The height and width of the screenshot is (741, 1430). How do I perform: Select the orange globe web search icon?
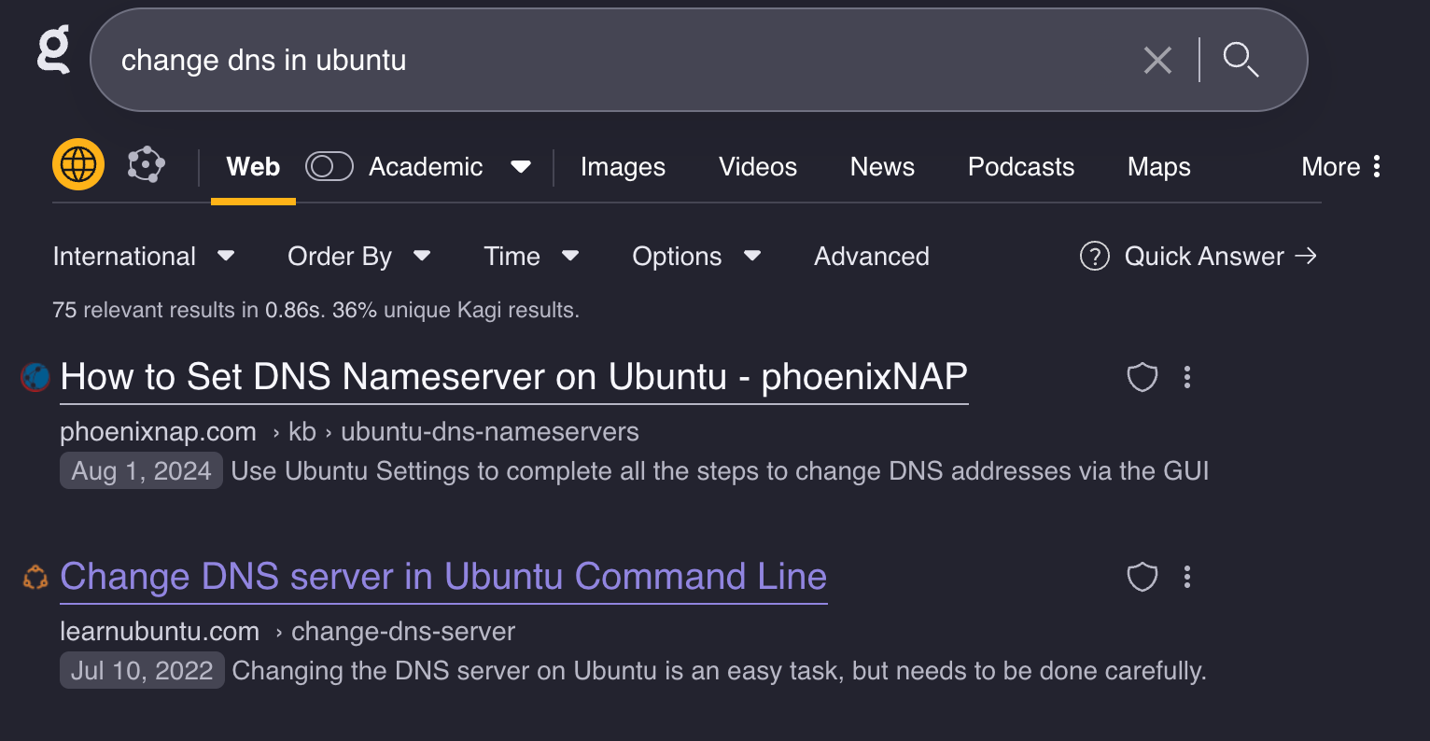[x=78, y=165]
